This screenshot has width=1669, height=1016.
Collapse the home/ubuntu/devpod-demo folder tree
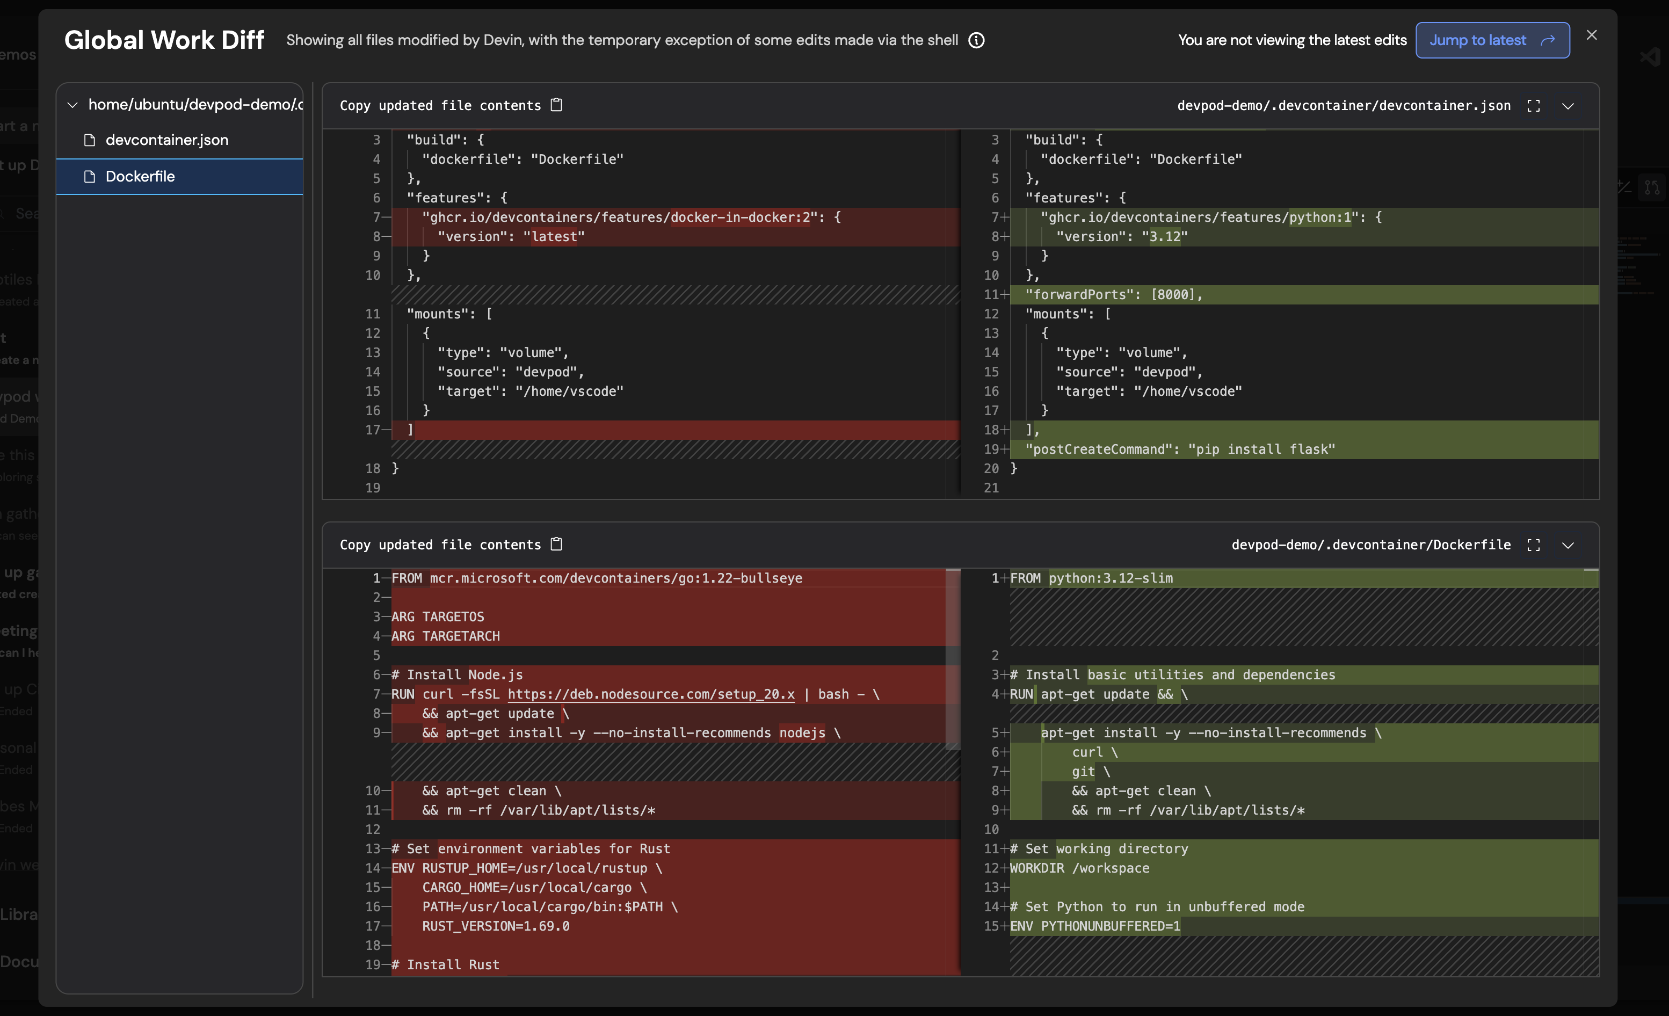[x=72, y=105]
